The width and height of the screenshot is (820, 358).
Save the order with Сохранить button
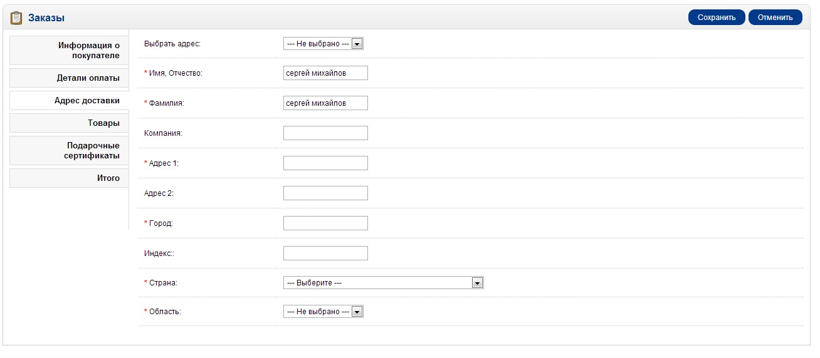point(717,18)
